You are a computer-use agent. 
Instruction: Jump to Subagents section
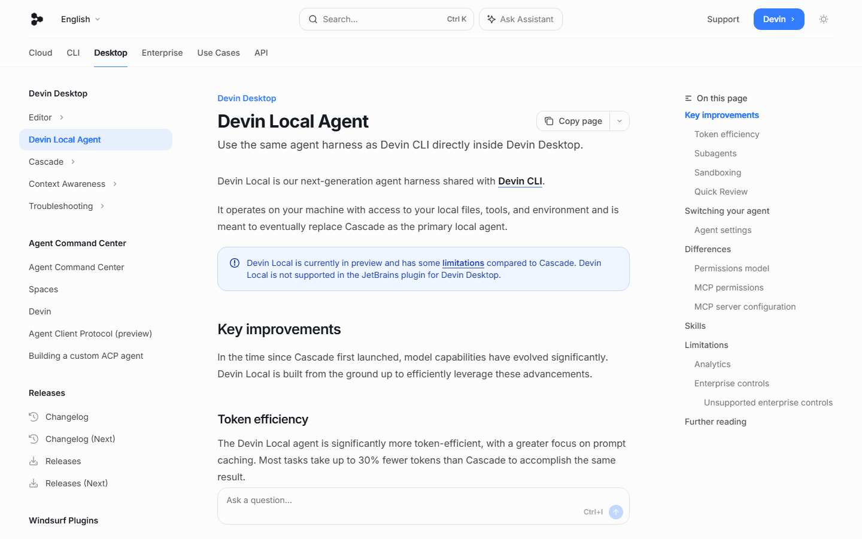[715, 153]
